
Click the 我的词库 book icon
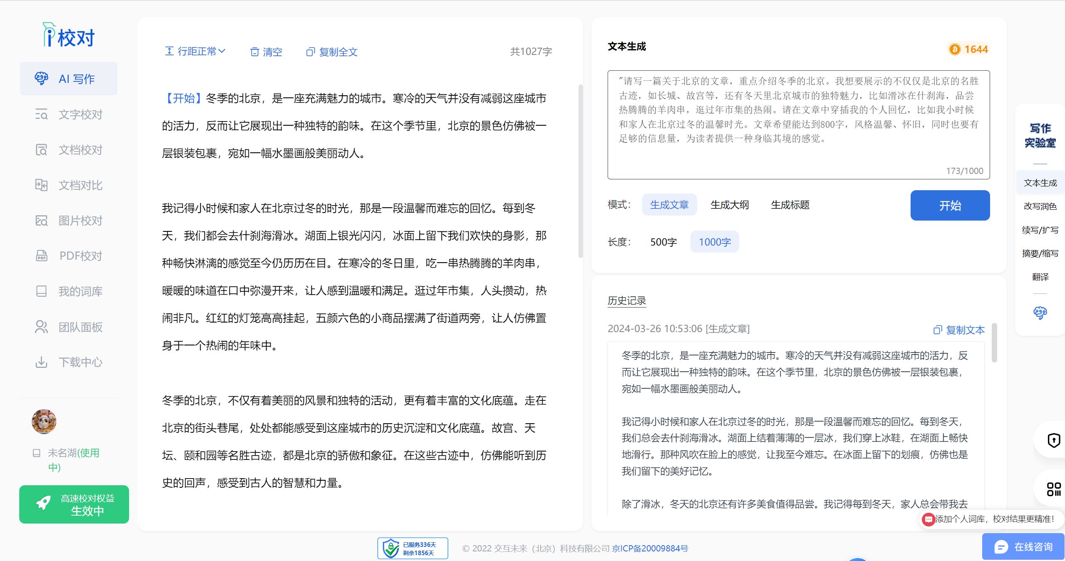[41, 291]
